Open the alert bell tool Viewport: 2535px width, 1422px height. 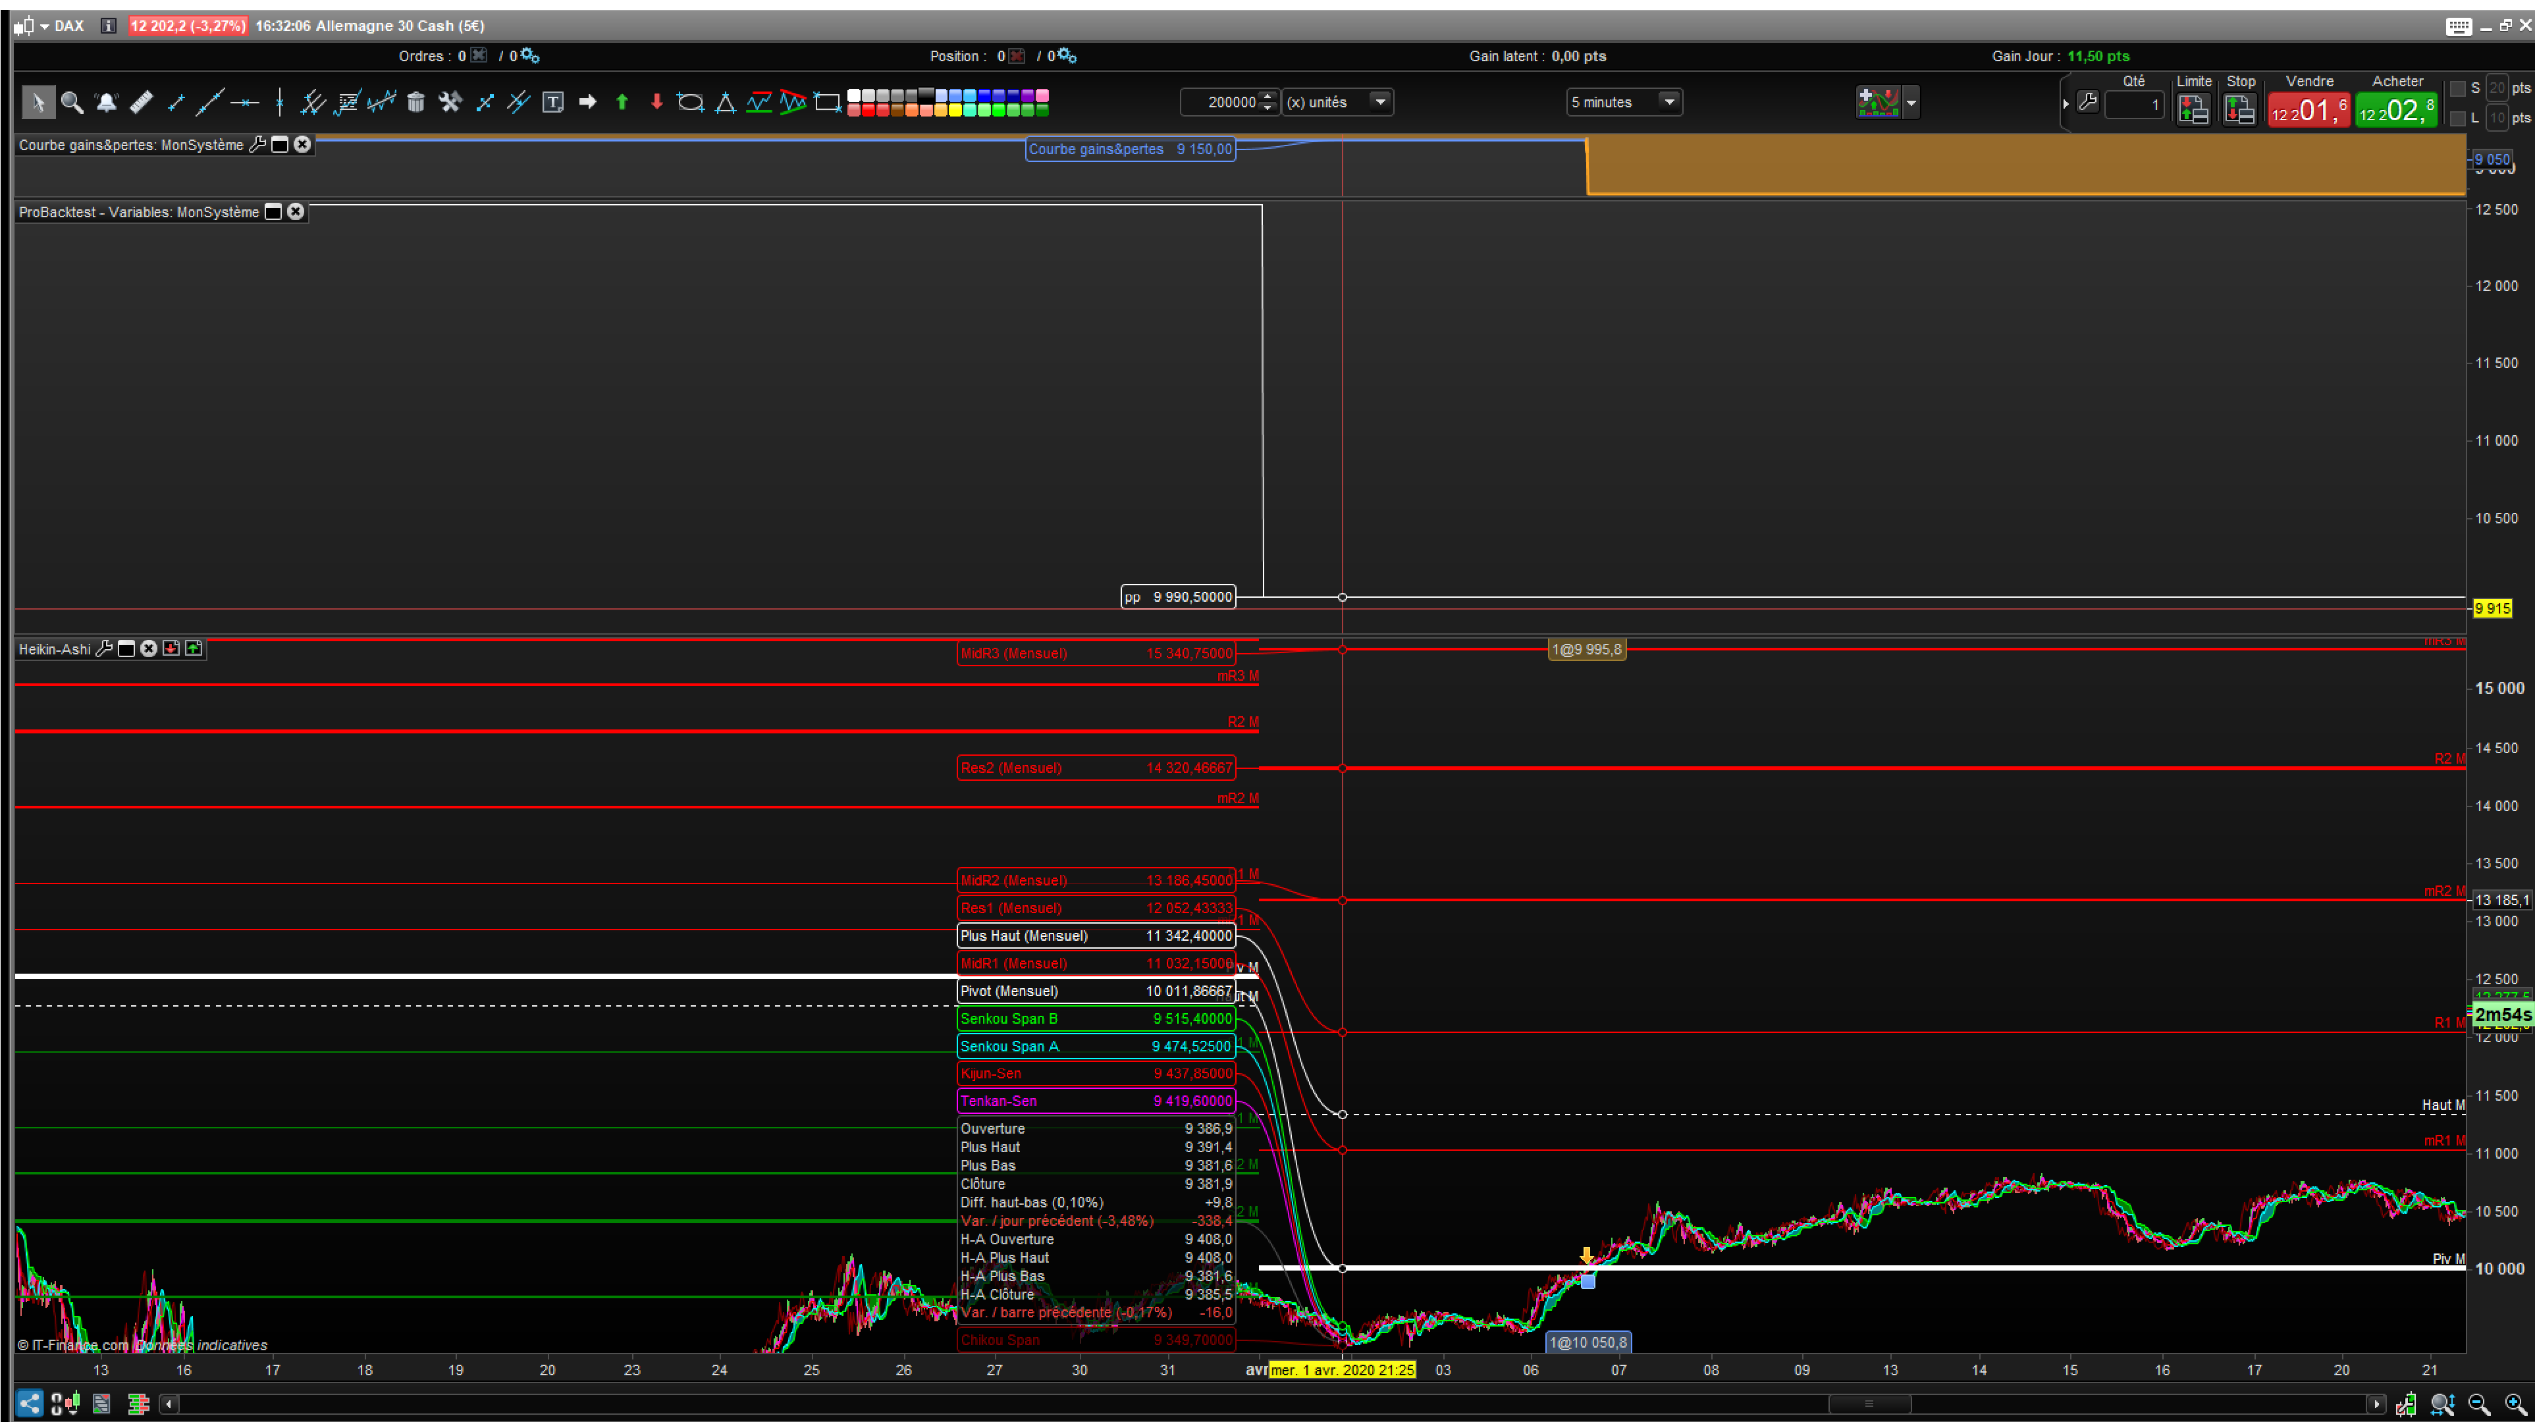(106, 101)
